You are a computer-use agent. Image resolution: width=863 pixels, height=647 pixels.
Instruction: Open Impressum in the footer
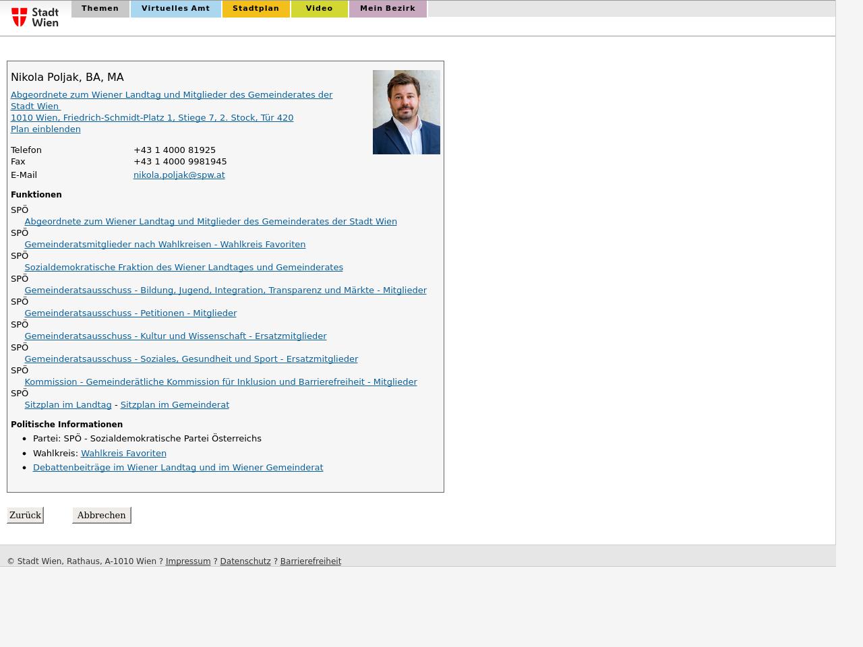187,561
